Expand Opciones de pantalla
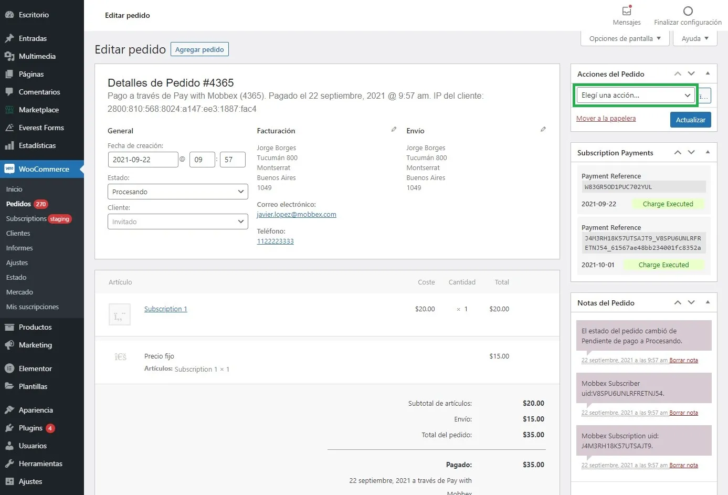Screen dimensions: 728x495 point(625,38)
